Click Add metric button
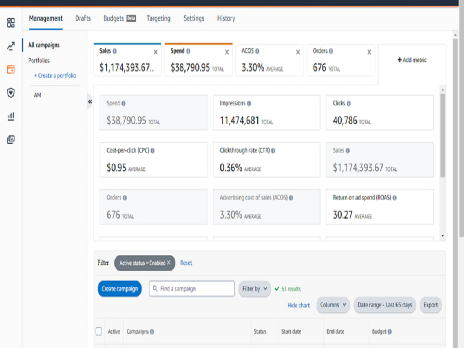464x348 pixels. [x=412, y=60]
